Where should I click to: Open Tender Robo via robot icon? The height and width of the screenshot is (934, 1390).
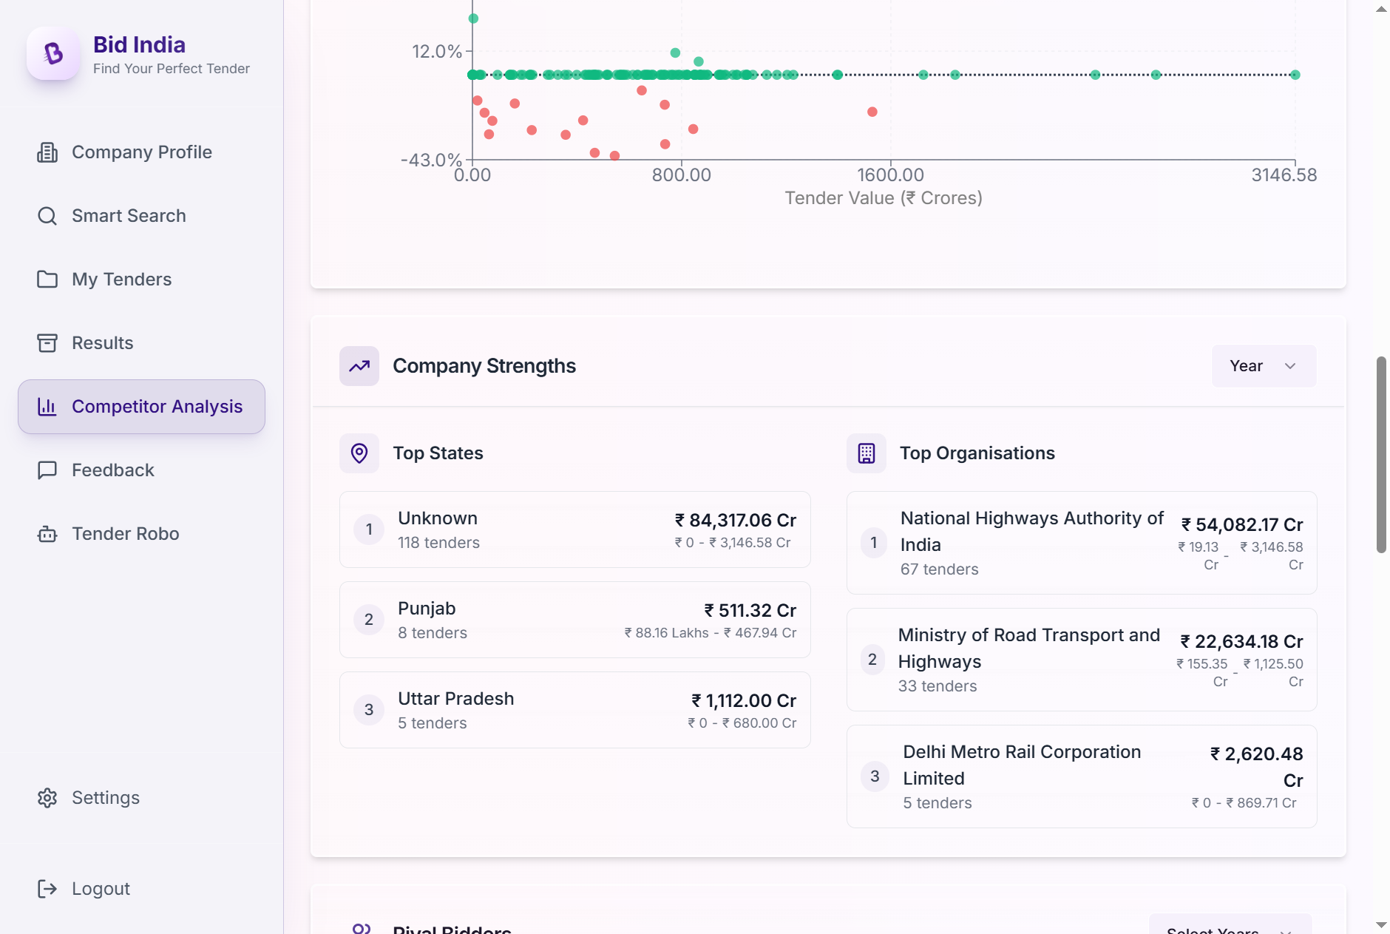(47, 534)
